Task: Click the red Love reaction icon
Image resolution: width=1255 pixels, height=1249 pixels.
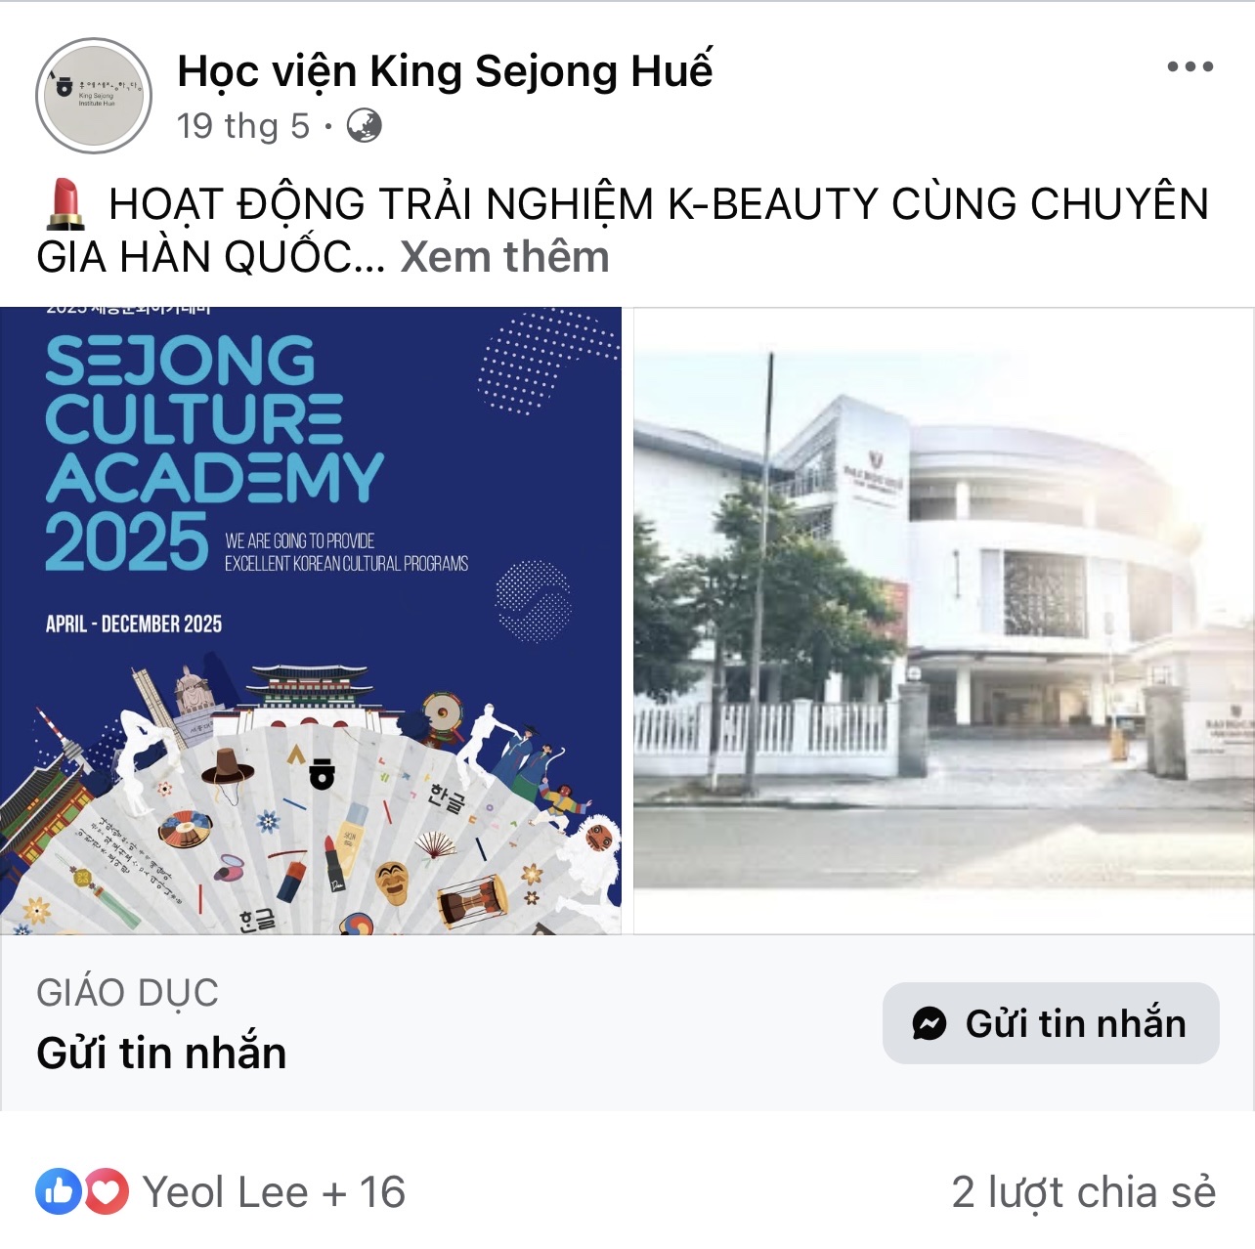Action: tap(106, 1191)
